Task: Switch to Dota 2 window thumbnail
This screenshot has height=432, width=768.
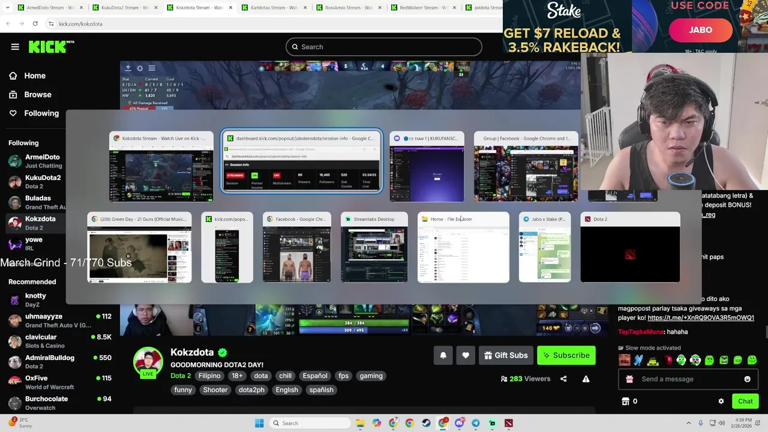Action: click(630, 247)
